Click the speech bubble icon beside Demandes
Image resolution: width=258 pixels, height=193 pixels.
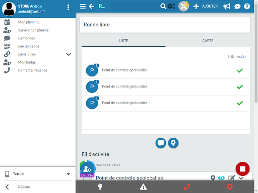[7, 38]
